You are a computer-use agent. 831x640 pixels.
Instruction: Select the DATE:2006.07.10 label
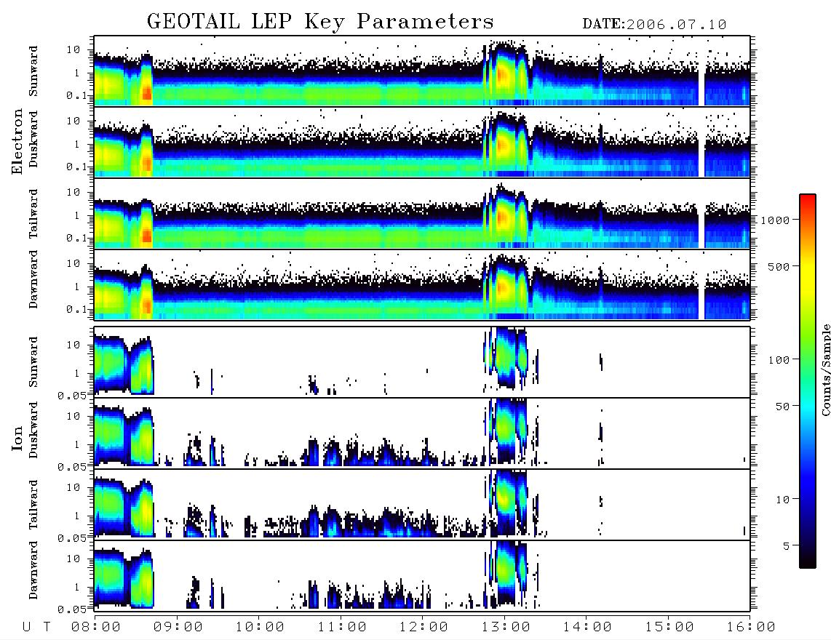point(654,25)
